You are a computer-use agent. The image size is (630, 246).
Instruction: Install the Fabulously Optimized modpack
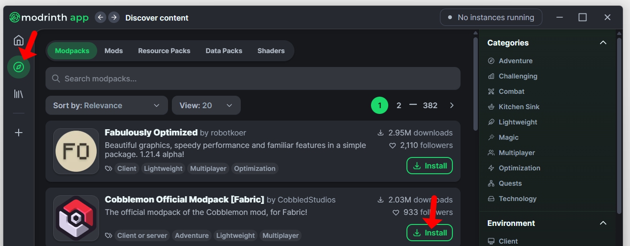(x=429, y=166)
